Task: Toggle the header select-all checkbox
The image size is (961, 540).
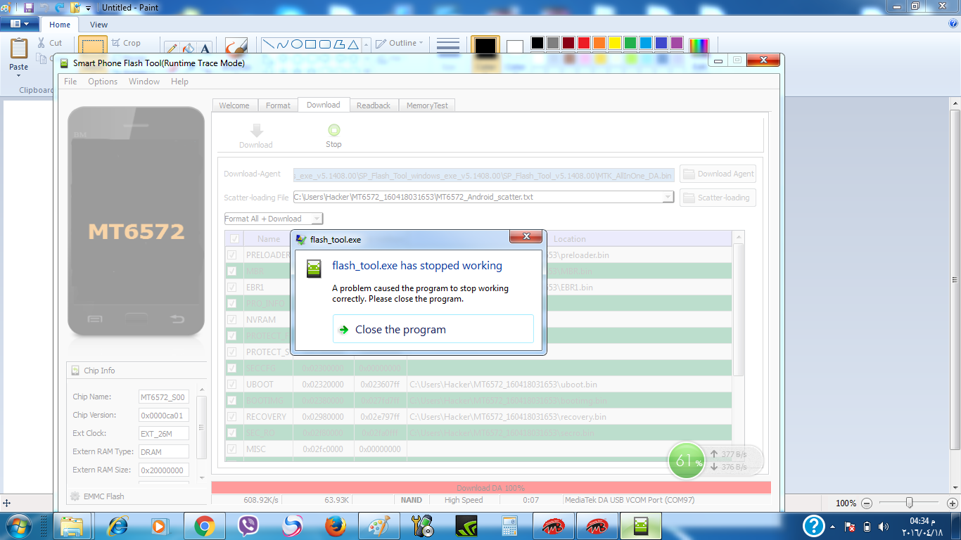Action: point(234,239)
